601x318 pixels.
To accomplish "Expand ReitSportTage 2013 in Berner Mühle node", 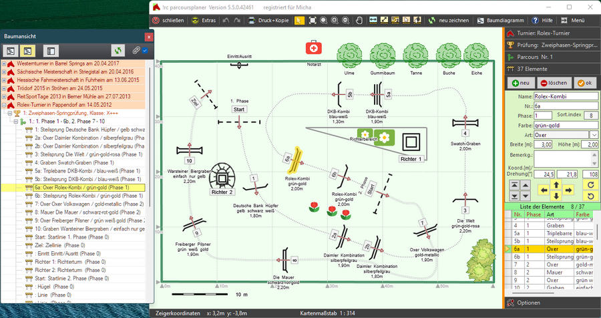I will coord(4,97).
